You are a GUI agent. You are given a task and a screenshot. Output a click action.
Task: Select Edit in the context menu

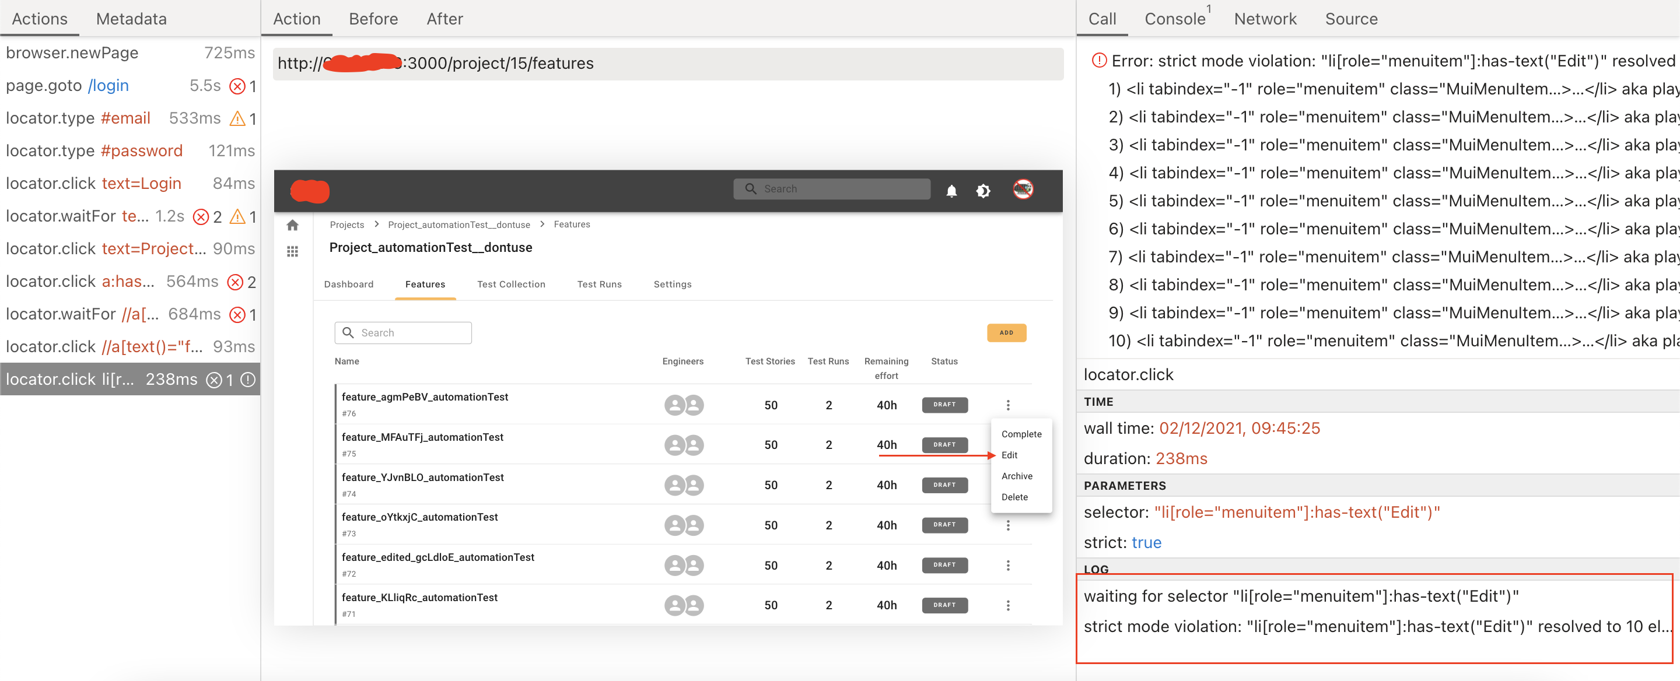[1009, 455]
